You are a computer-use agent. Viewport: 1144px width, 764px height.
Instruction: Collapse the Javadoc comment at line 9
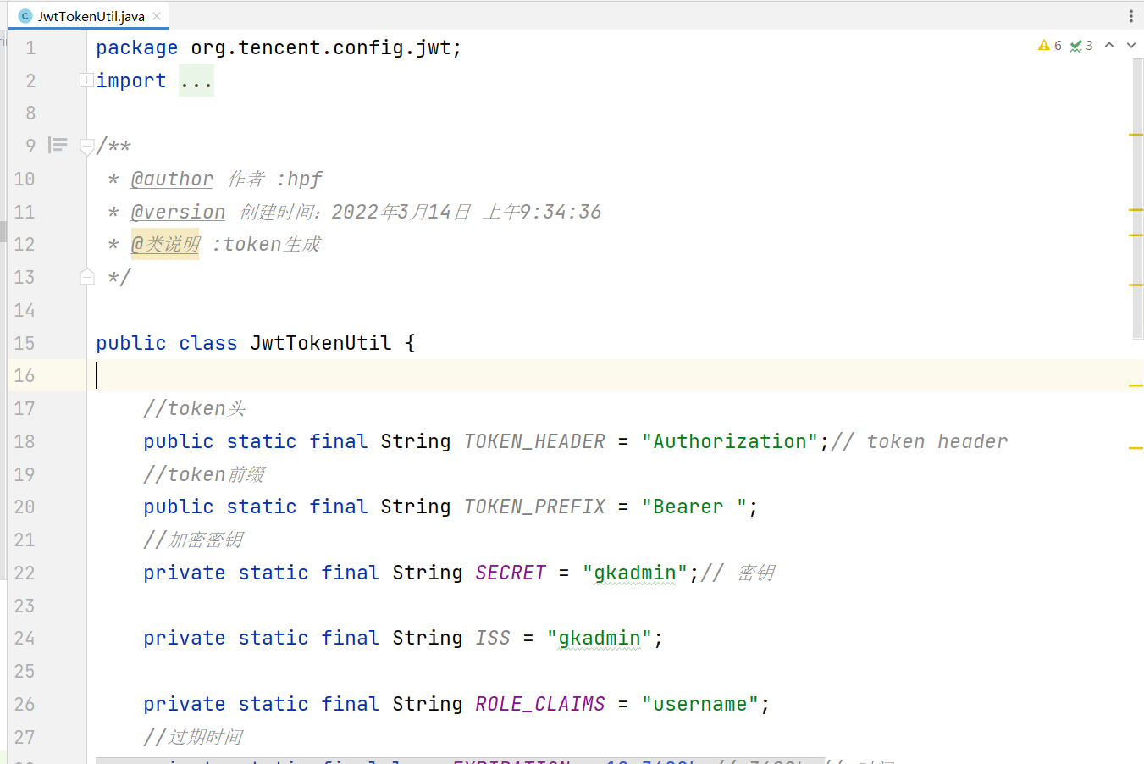(86, 147)
